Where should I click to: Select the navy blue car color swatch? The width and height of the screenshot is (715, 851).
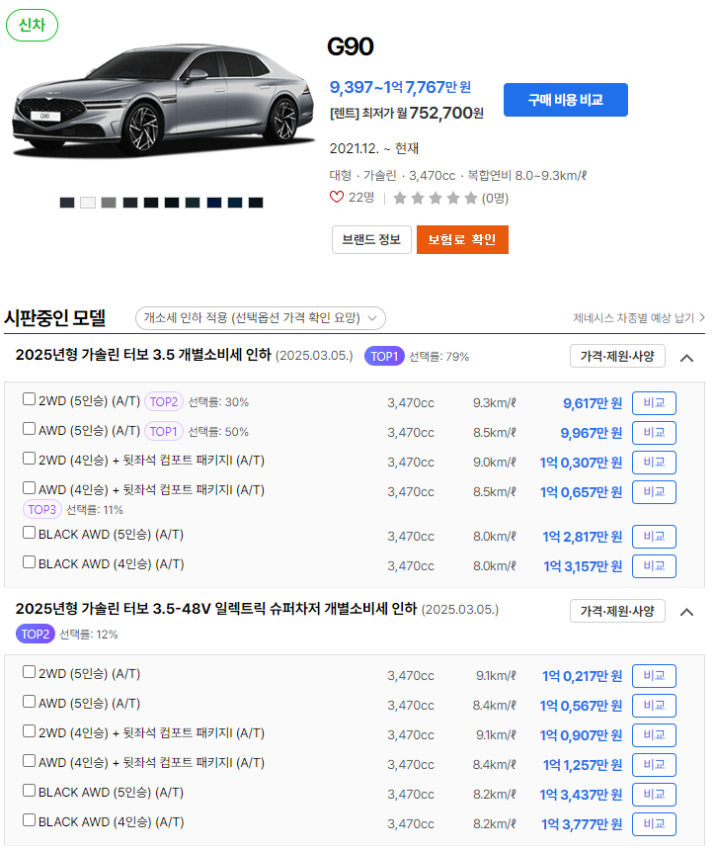point(214,203)
